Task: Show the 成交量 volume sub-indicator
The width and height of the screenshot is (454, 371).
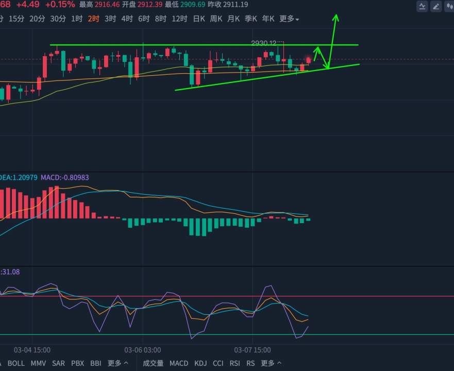Action: coord(153,363)
